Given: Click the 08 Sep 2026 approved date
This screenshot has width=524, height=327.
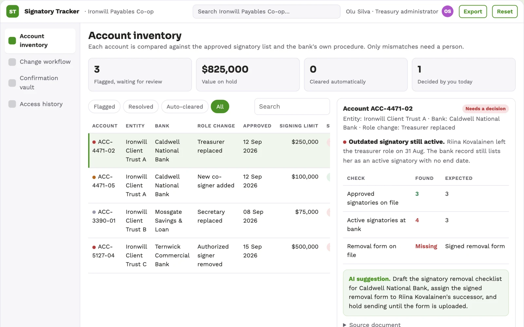Looking at the screenshot, I should click(x=253, y=216).
